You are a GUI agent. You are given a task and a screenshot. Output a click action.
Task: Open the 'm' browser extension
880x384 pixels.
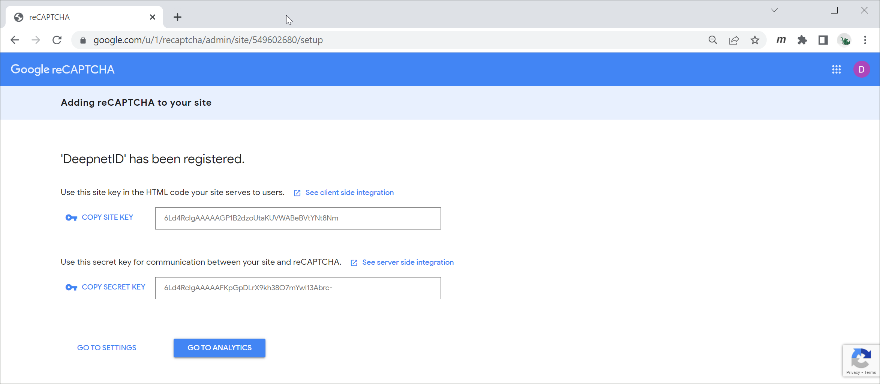pos(781,40)
